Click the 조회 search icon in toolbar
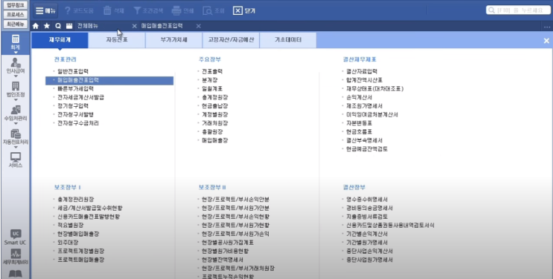This screenshot has width=553, height=279. [208, 11]
